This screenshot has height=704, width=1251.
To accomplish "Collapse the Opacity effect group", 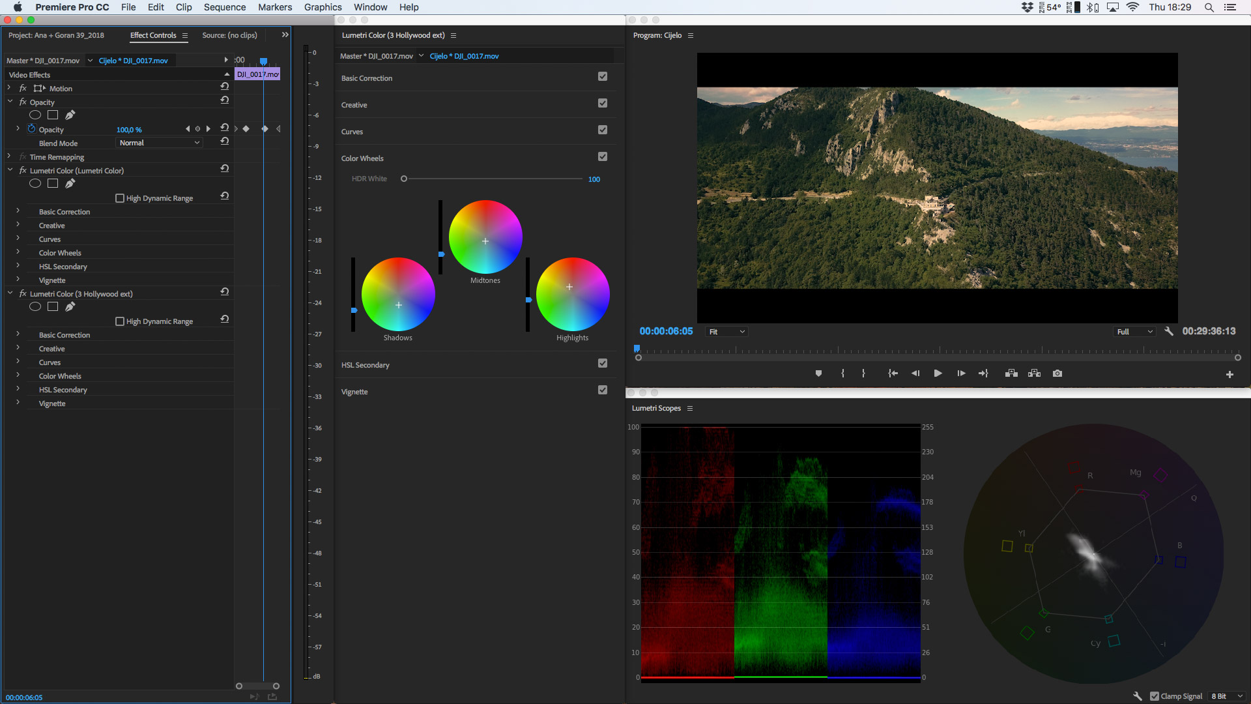I will (10, 102).
